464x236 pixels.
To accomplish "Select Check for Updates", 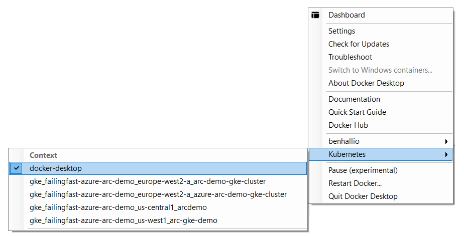I will 359,44.
